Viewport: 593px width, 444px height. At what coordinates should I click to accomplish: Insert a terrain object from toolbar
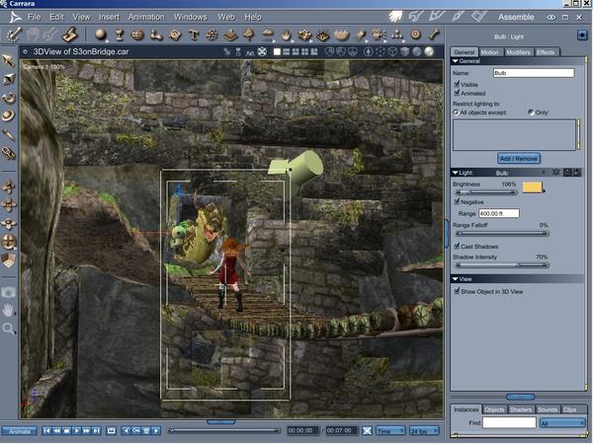point(230,36)
